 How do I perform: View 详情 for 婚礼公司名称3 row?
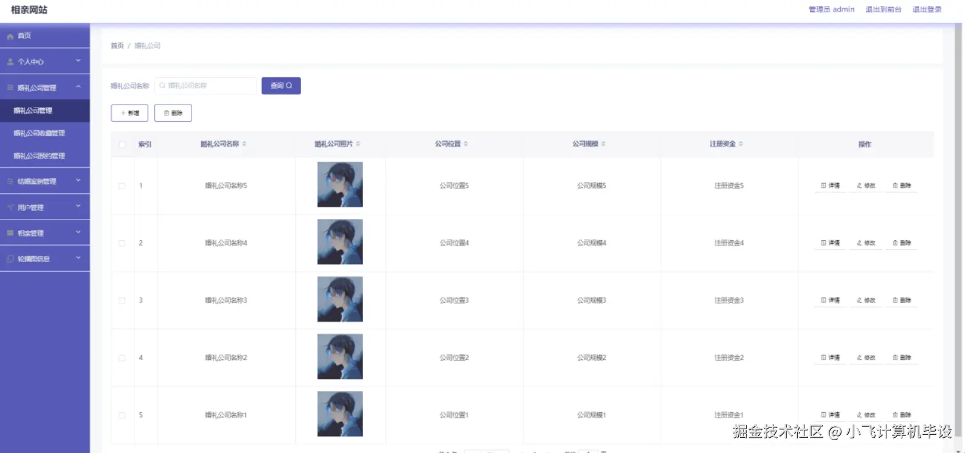[830, 300]
